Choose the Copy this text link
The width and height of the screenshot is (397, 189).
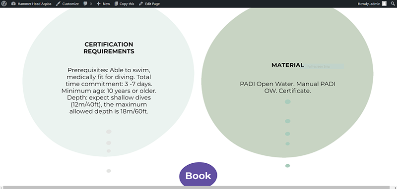tap(127, 4)
